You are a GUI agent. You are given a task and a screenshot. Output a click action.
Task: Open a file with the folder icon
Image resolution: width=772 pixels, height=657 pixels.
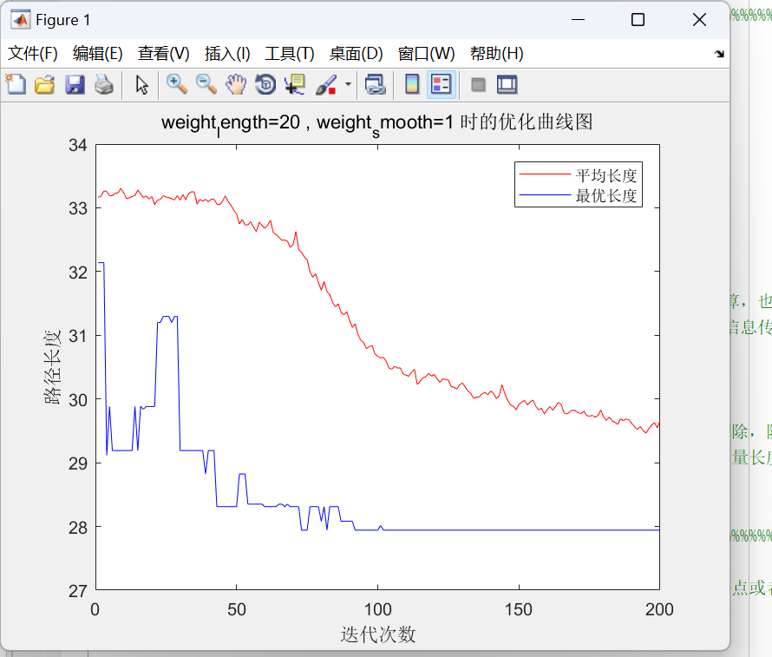[x=44, y=84]
